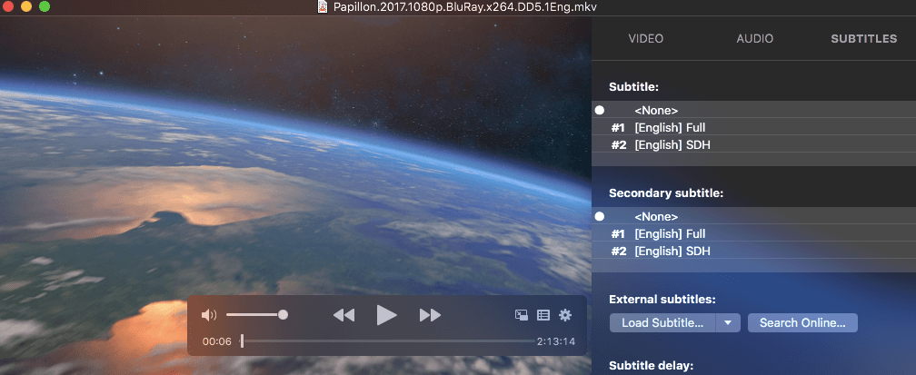
Task: Click the rewind playback button
Action: [x=344, y=315]
